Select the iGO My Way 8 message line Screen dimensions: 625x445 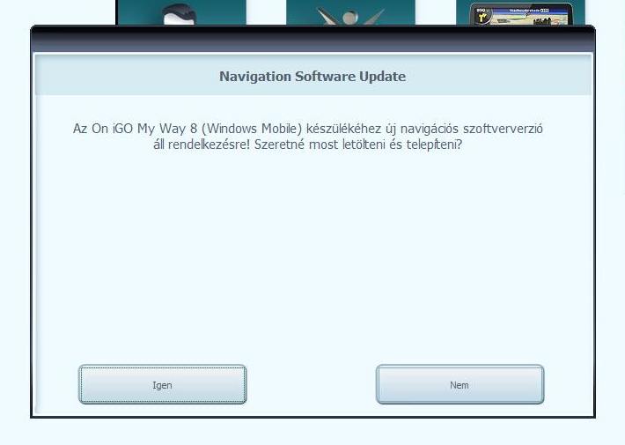(308, 129)
